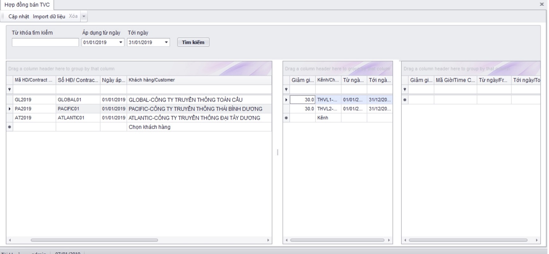Click the 30.0 discount cell for THVL1

(302, 100)
